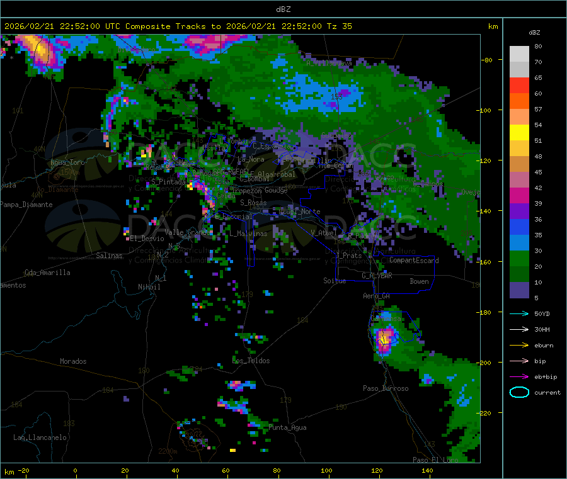Screen dimensions: 567x479
Task: Click the 'L_Malvinas' map label
Action: pyautogui.click(x=248, y=234)
